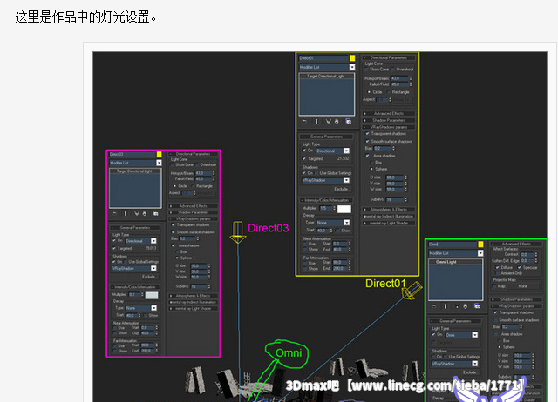Click Hotspot/Beam field in Direct03 panel
The height and width of the screenshot is (402, 558).
tap(202, 173)
